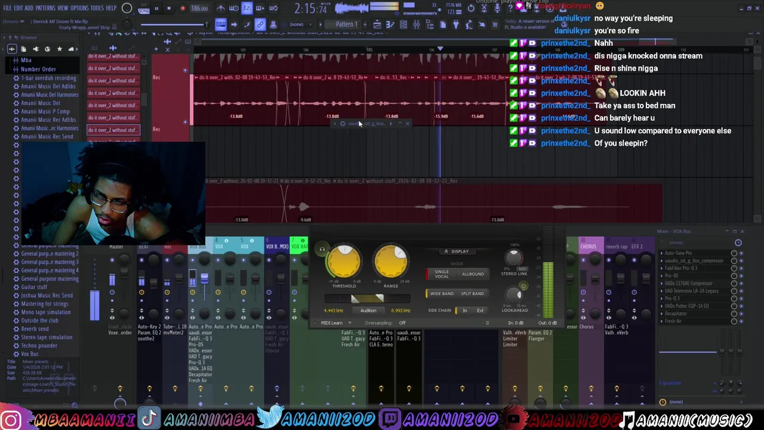Select Amanii Music Del Adlibs preset
The width and height of the screenshot is (764, 430).
pyautogui.click(x=48, y=86)
